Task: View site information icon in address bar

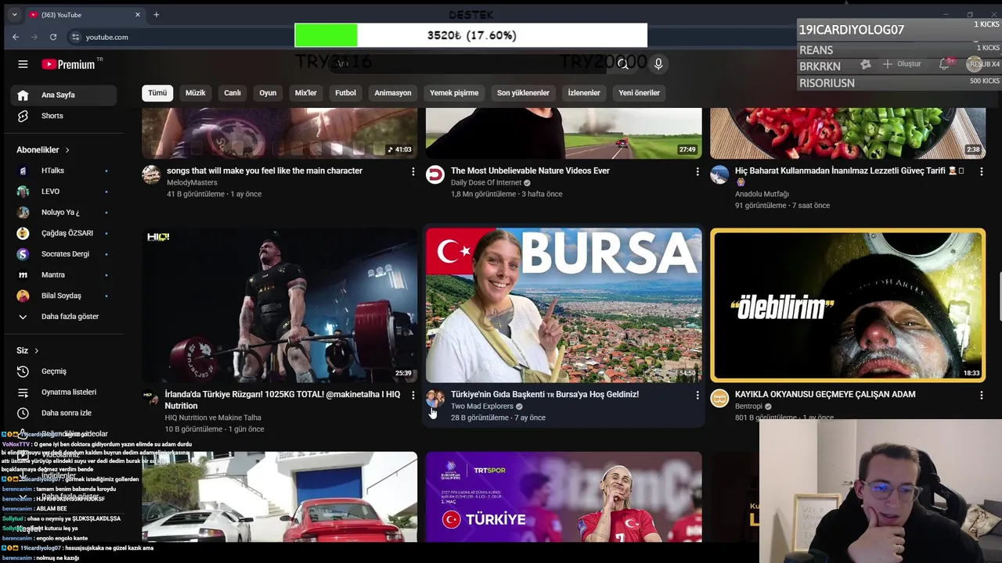Action: pyautogui.click(x=75, y=37)
